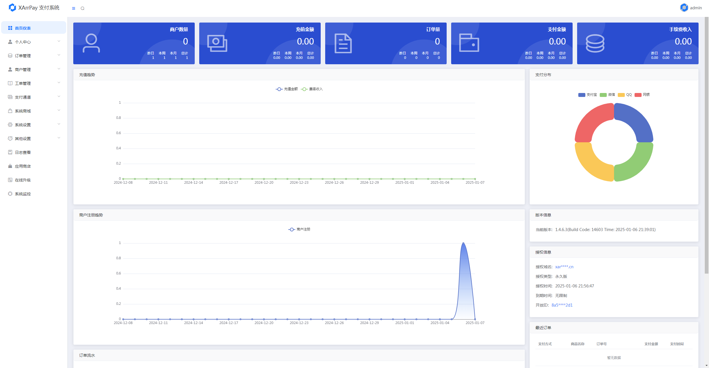Image resolution: width=709 pixels, height=368 pixels.
Task: Expand the 支付通道 submenu arrow
Action: point(59,97)
